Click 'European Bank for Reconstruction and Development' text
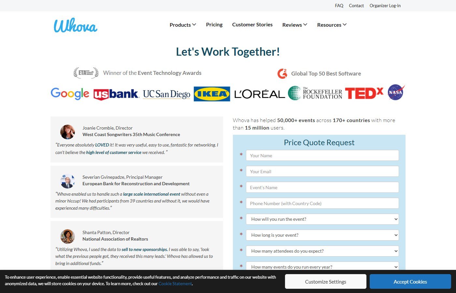Viewport: 456px width, 293px height. [136, 184]
